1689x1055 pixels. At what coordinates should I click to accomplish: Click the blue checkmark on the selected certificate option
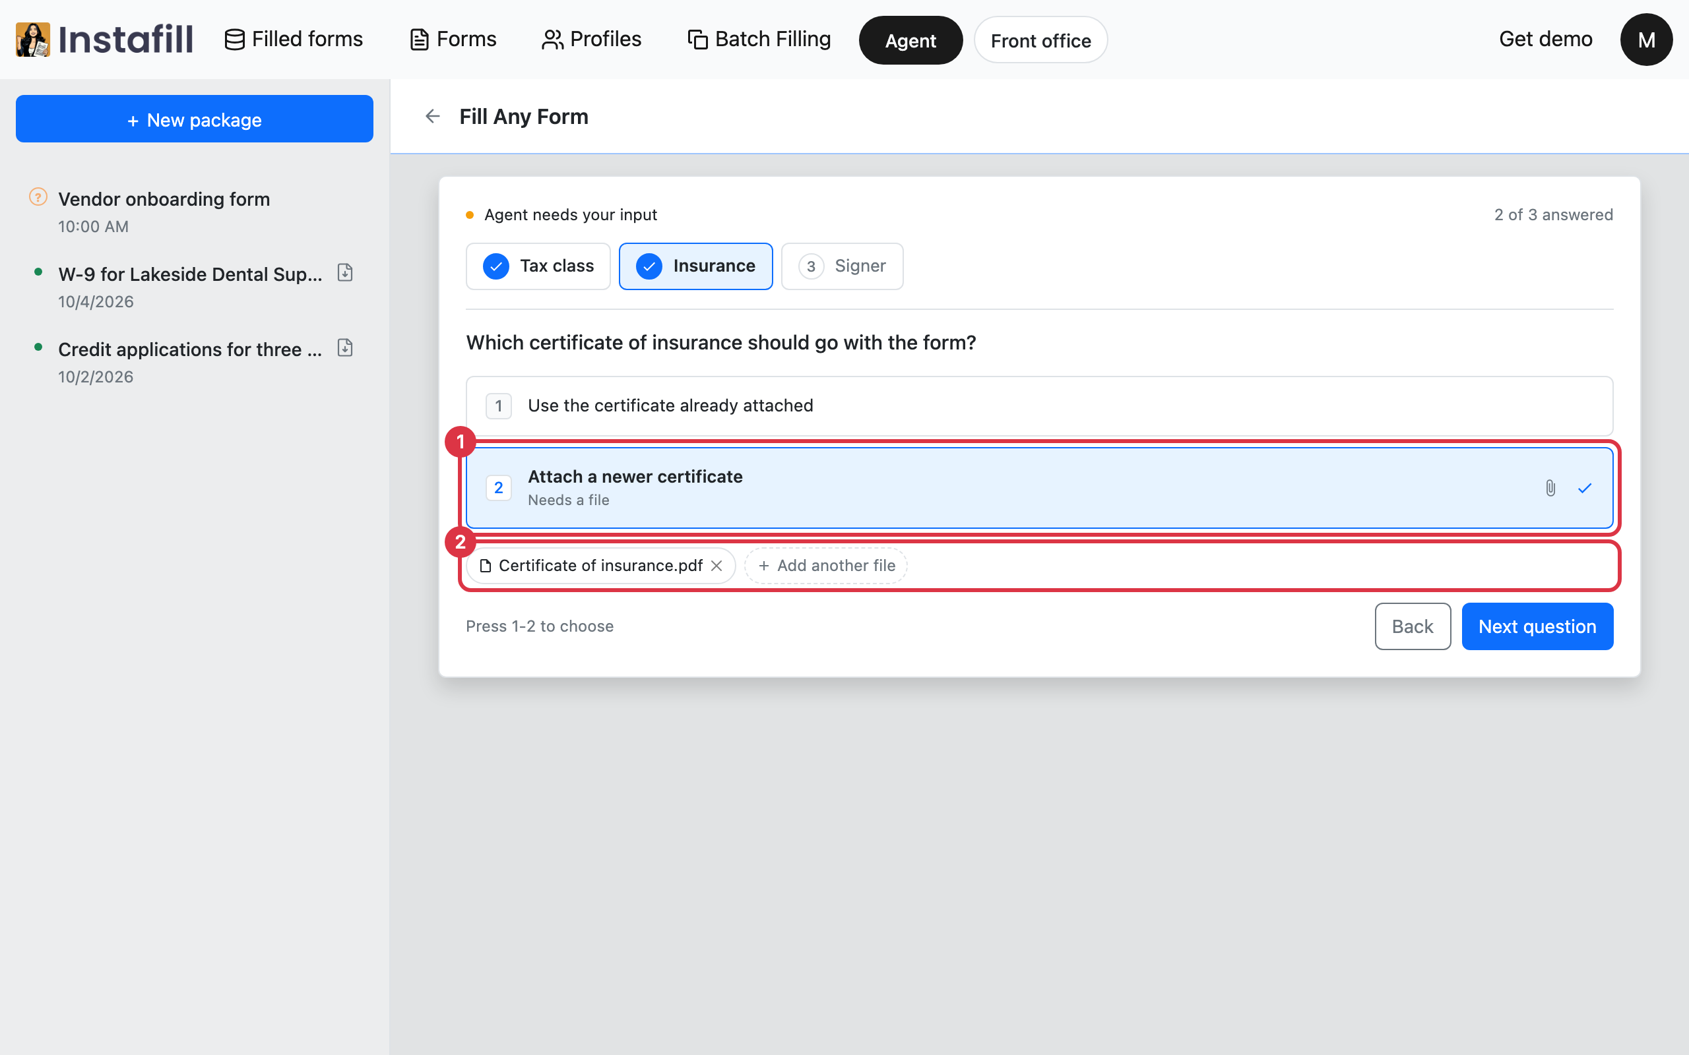tap(1584, 488)
